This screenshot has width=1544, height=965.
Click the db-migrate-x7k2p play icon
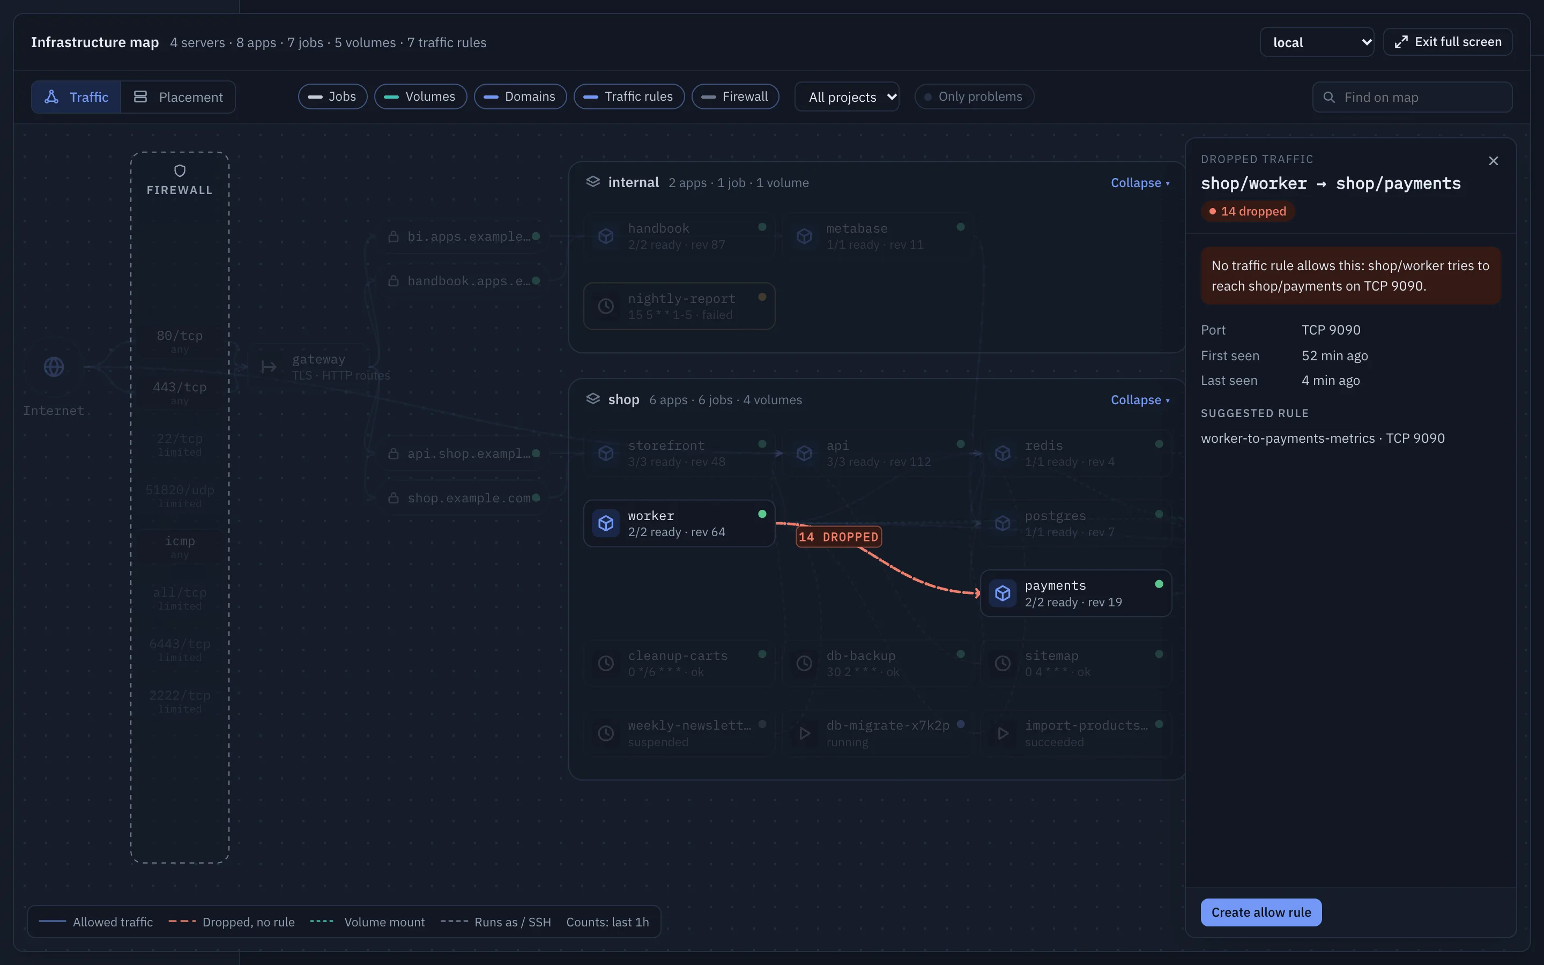(804, 733)
